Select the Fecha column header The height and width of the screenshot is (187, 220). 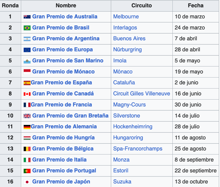[x=196, y=6]
